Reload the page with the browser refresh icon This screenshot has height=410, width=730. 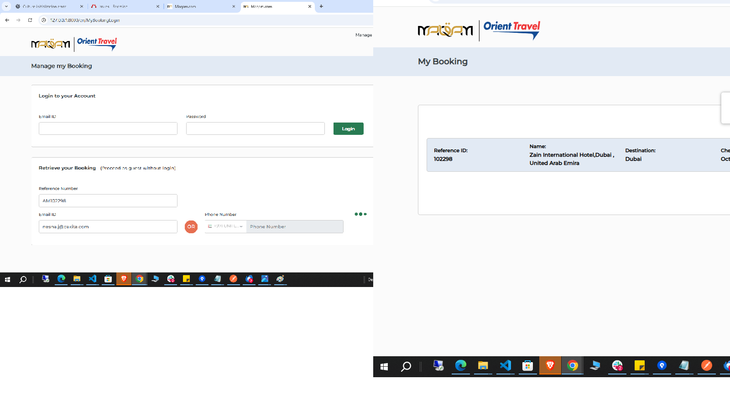pyautogui.click(x=30, y=20)
